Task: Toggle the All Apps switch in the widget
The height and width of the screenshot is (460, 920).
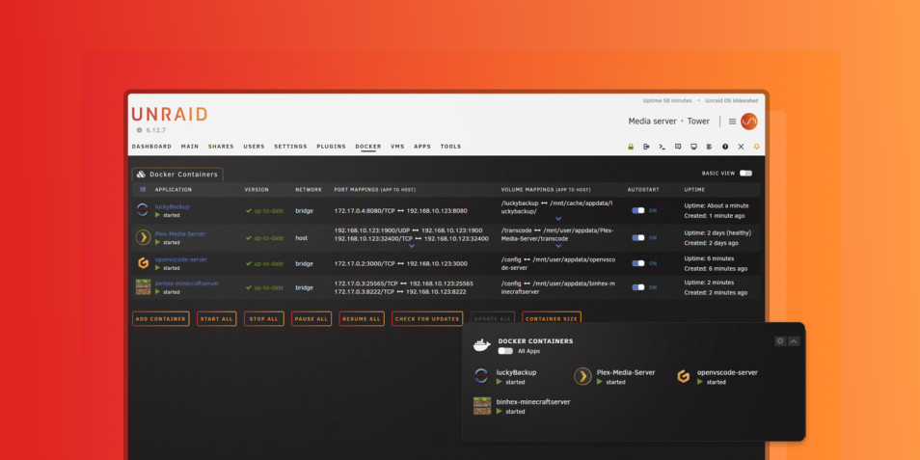Action: pyautogui.click(x=505, y=351)
